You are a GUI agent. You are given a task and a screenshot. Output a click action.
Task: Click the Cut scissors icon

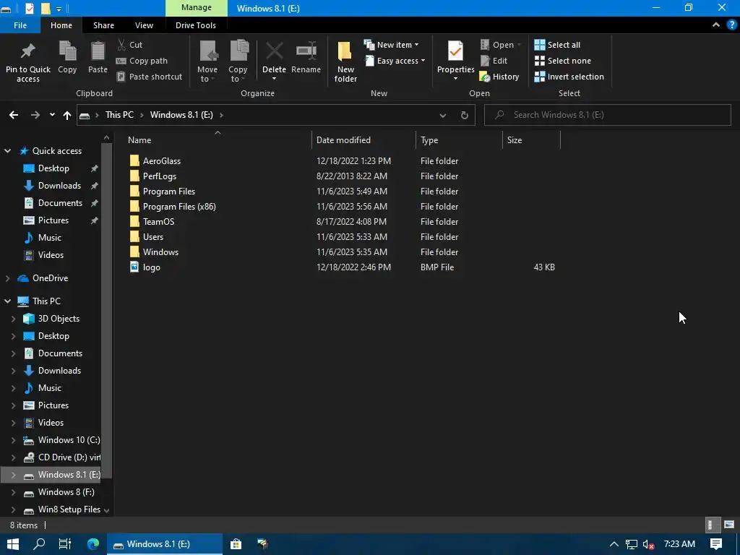121,45
